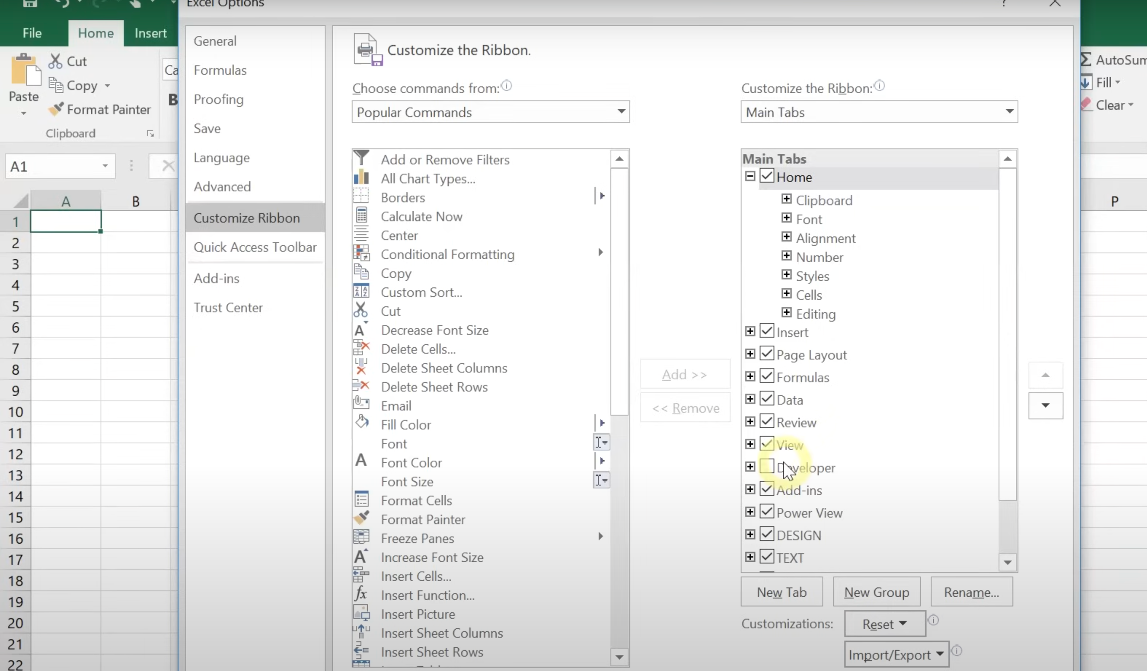This screenshot has width=1147, height=671.
Task: Click the Delete Sheet Columns icon
Action: point(361,367)
